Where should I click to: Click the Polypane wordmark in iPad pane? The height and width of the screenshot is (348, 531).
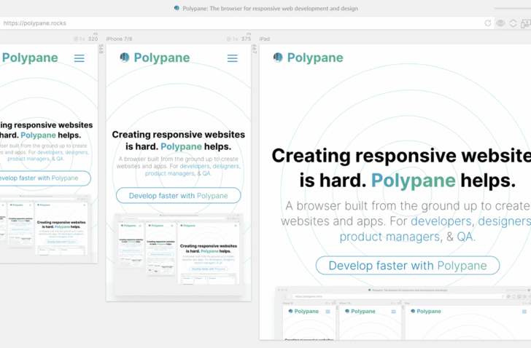(315, 58)
